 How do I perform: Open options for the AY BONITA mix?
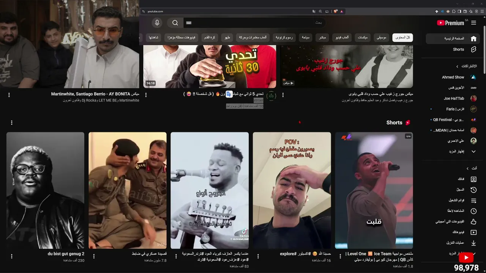coord(9,95)
